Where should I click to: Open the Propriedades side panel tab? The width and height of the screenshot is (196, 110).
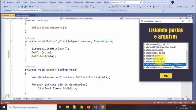(x=194, y=19)
